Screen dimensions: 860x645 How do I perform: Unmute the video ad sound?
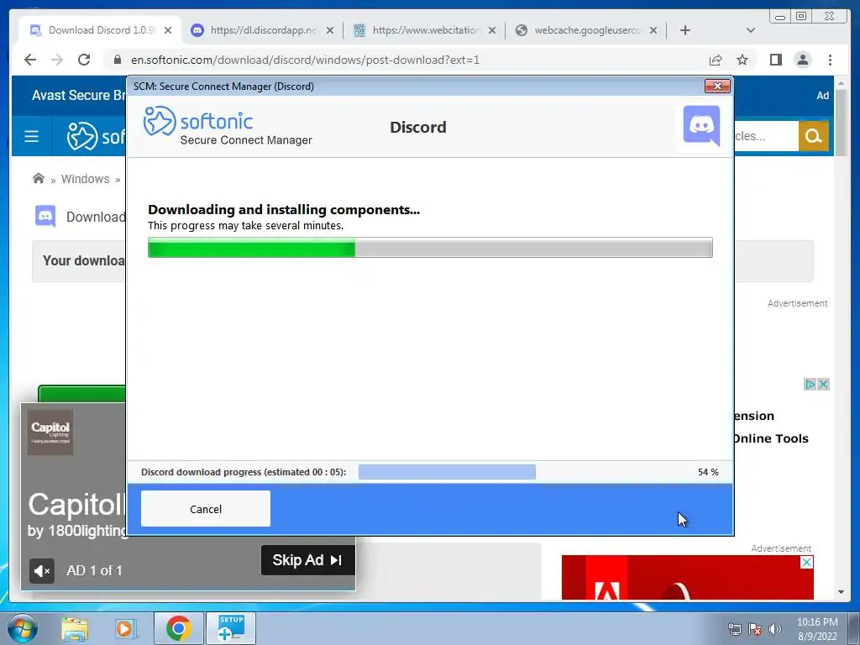pyautogui.click(x=42, y=571)
